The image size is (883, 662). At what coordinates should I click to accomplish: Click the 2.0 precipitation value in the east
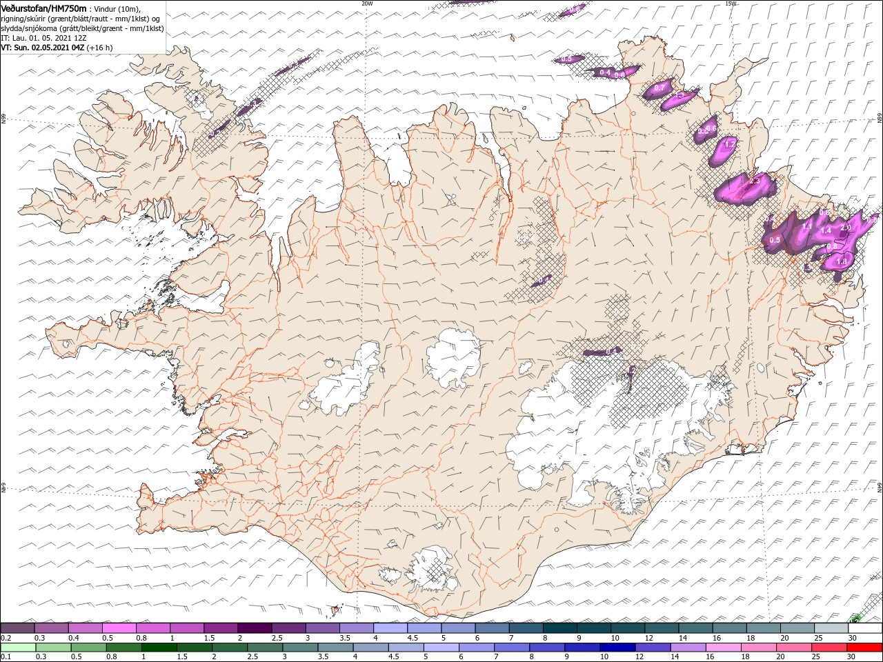click(846, 228)
